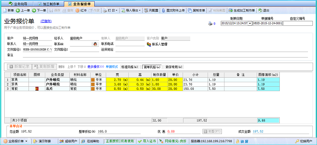Image resolution: width=317 pixels, height=145 pixels.
Task: Create a new quotation with 新单
Action: (x=8, y=11)
